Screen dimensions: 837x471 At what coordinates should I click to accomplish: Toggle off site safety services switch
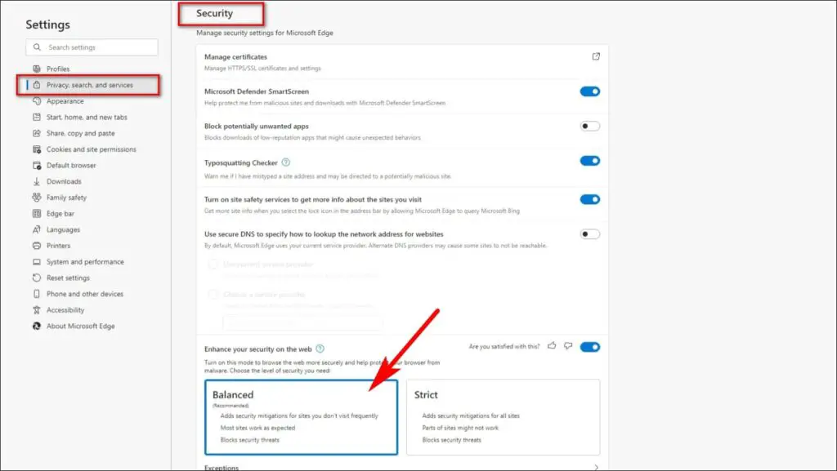click(x=590, y=199)
